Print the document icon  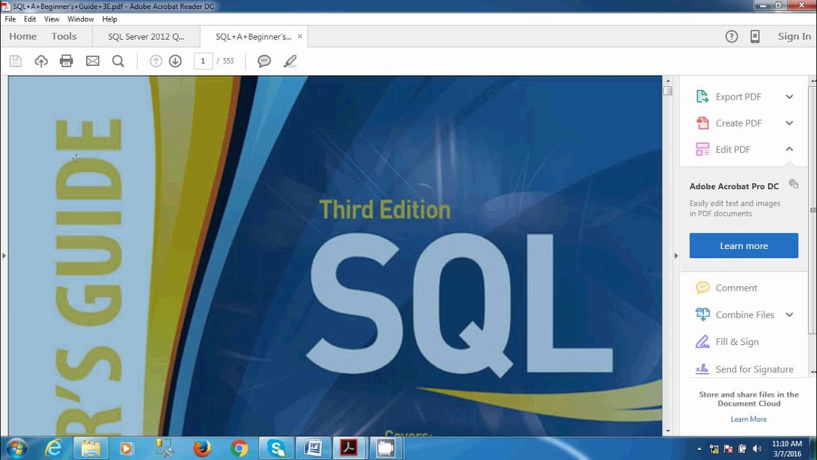pyautogui.click(x=66, y=61)
